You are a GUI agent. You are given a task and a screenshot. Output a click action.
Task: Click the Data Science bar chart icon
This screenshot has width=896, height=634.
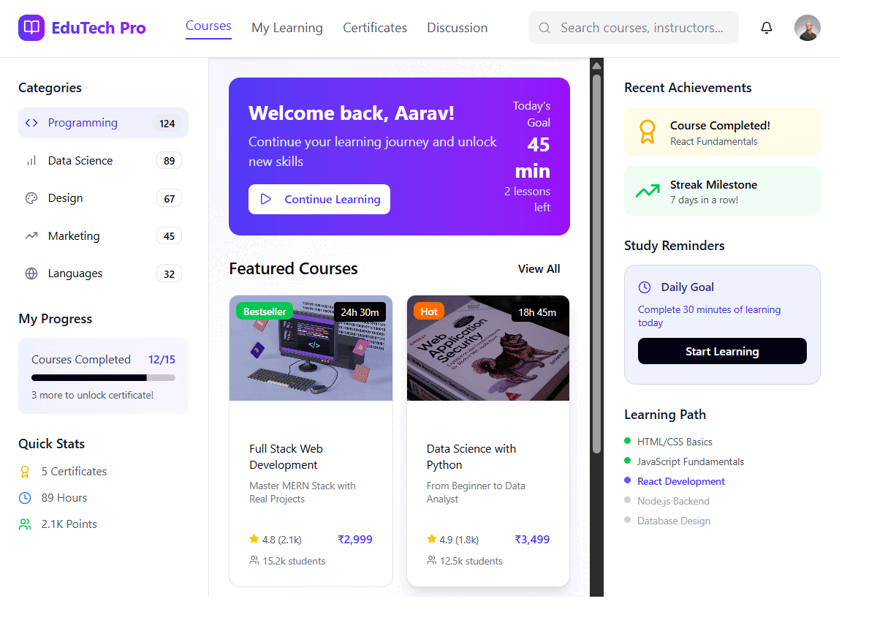pos(31,161)
